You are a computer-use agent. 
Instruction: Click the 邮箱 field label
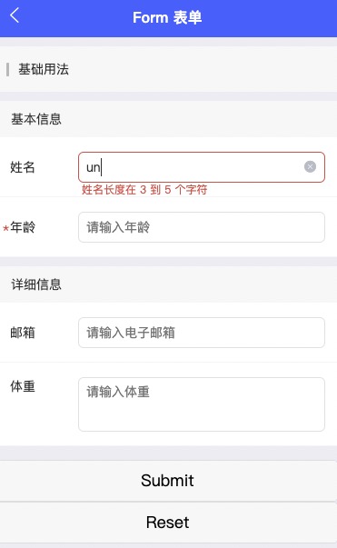(x=23, y=333)
